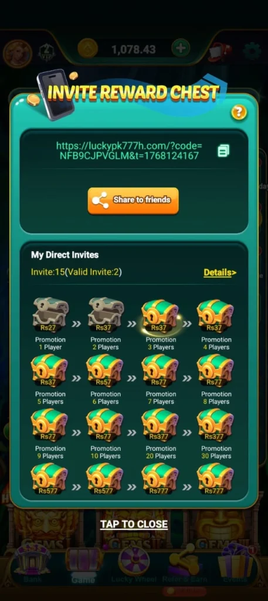Viewport: 268px width, 601px height.
Task: Select the Rs377 20 Players chest
Action: click(161, 425)
